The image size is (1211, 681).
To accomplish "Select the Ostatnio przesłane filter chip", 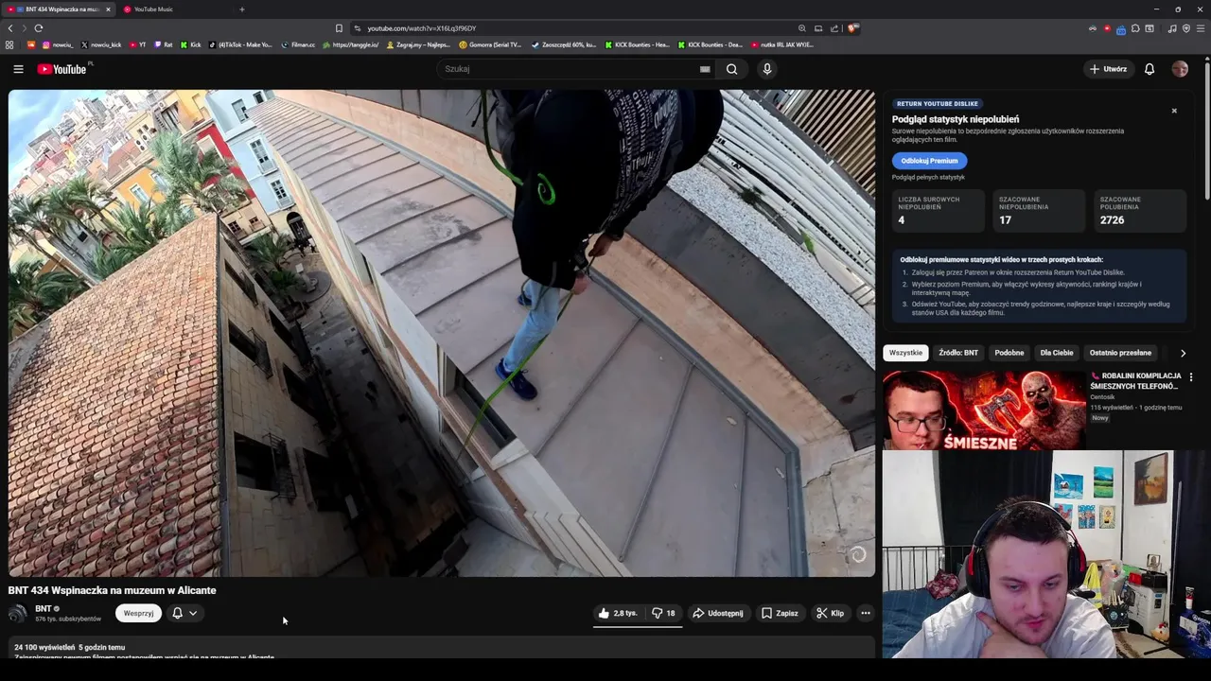I will (1120, 353).
